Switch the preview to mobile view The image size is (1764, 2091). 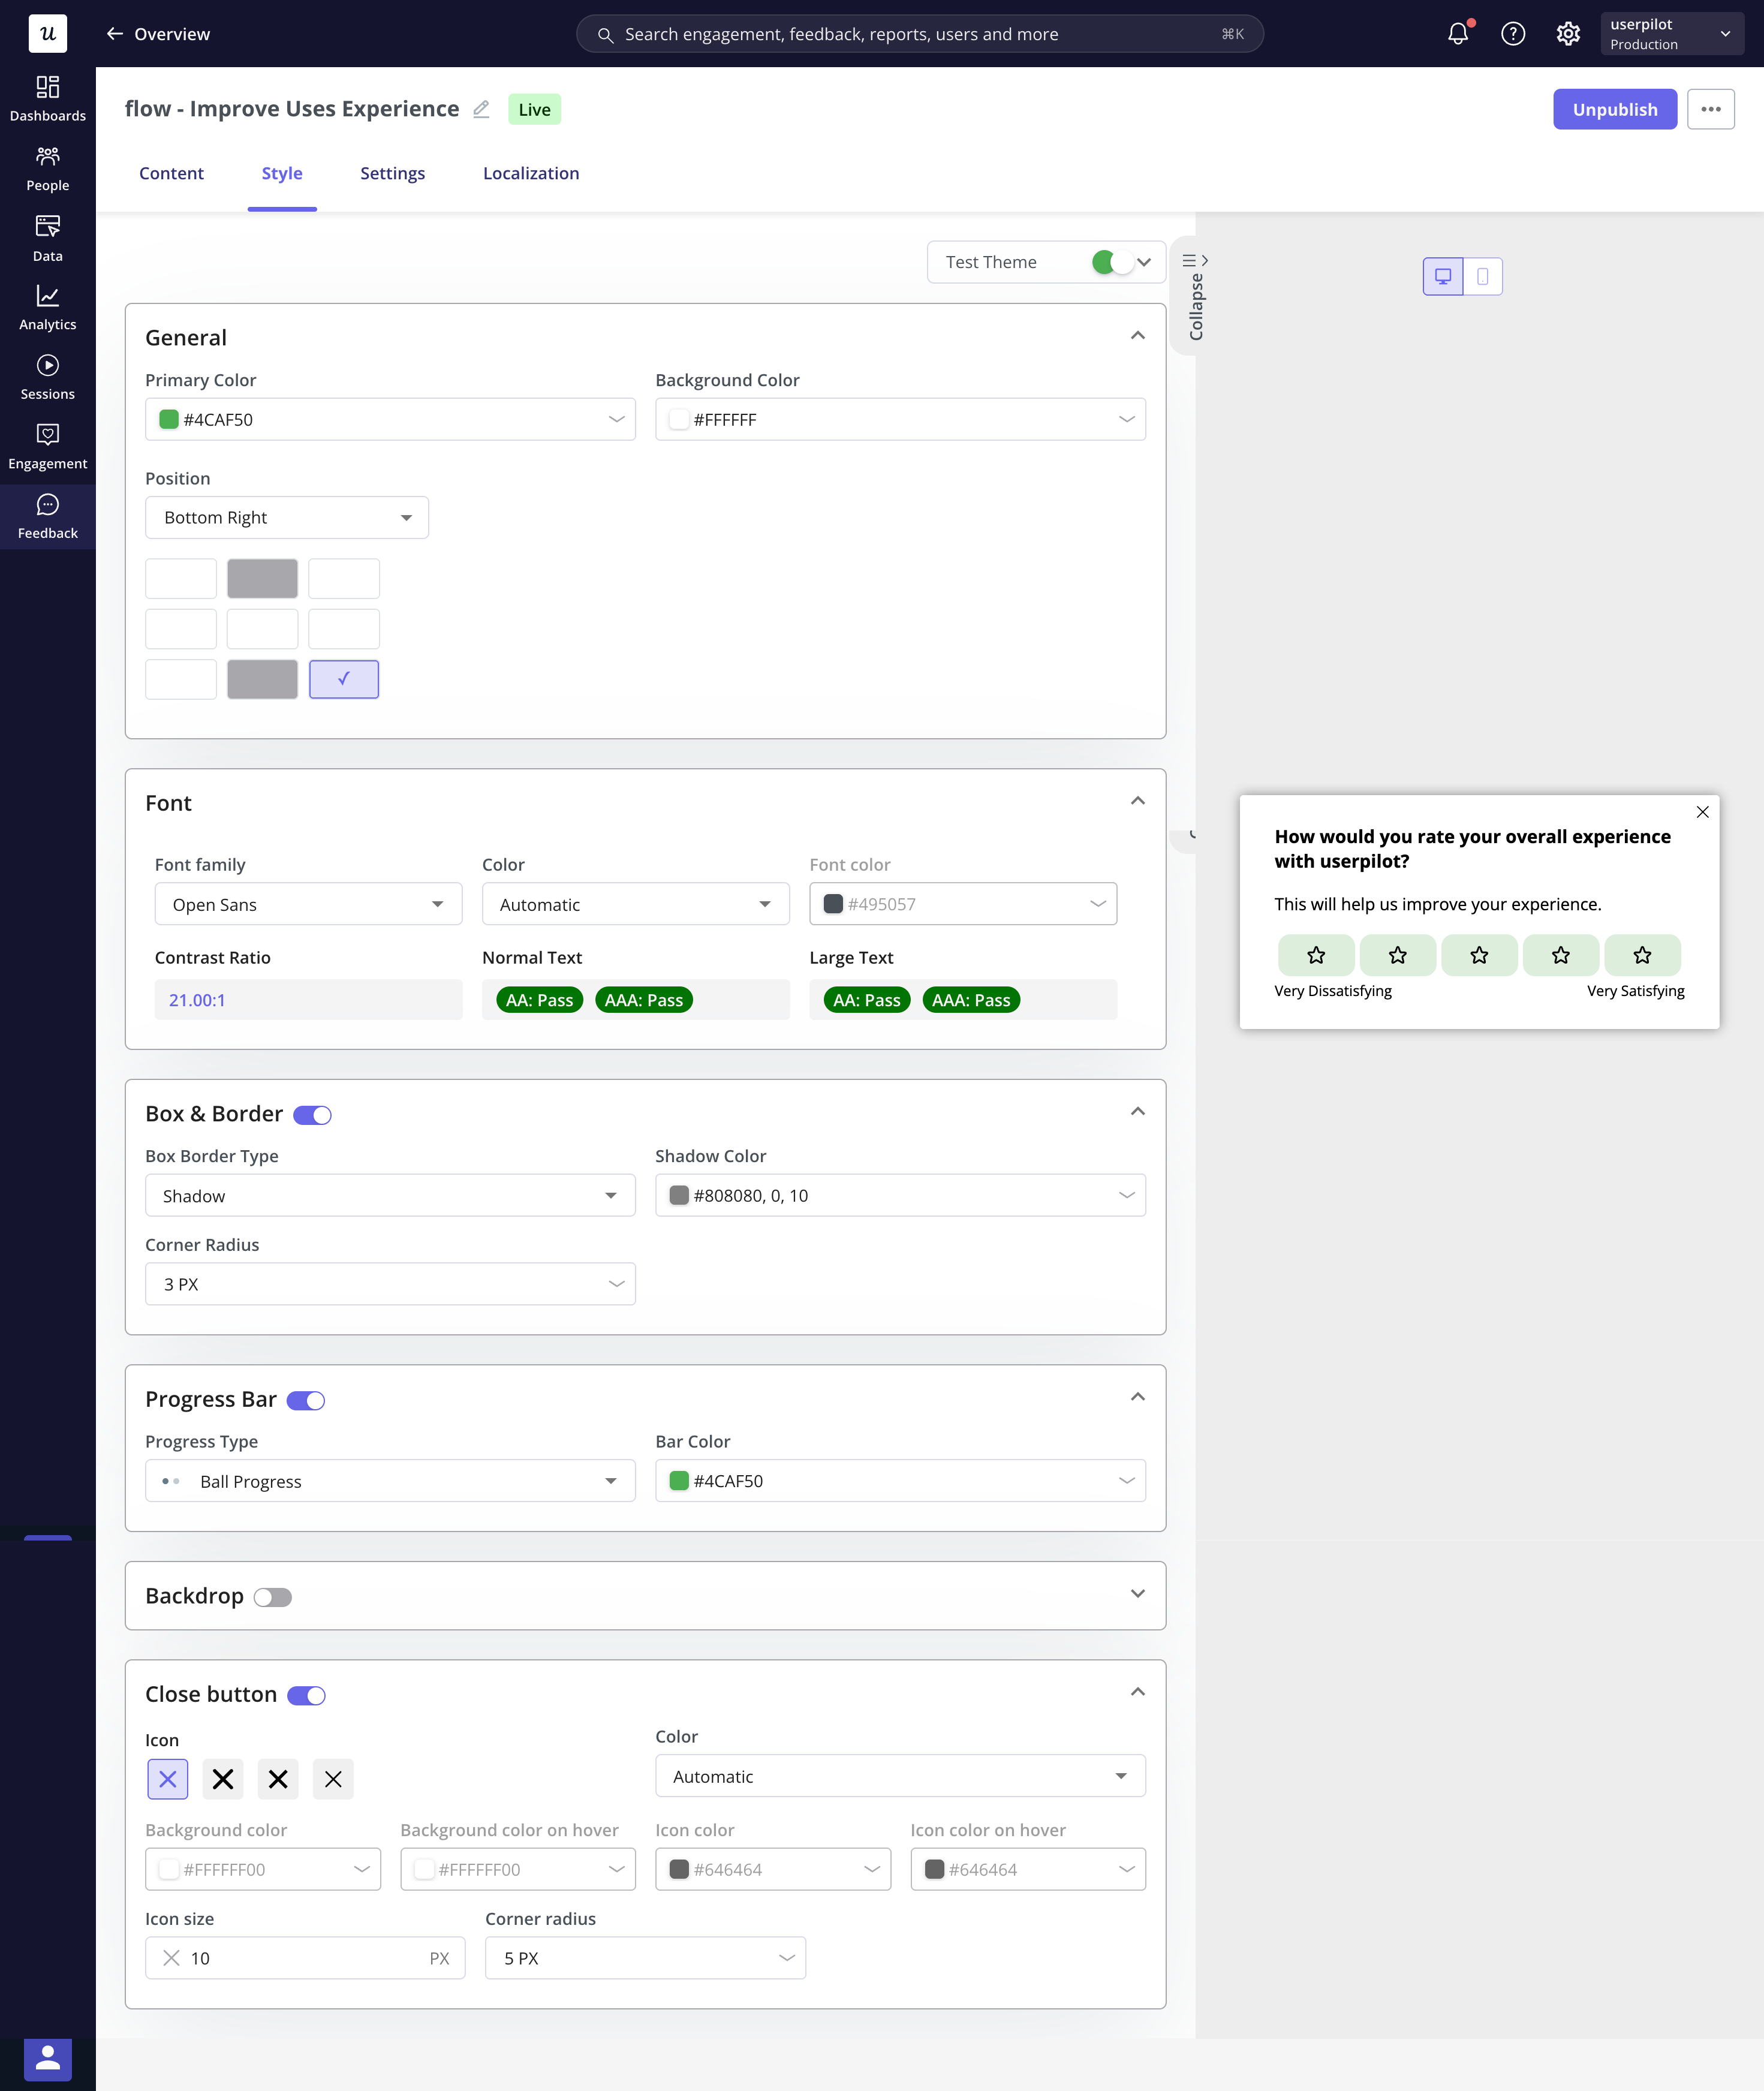(1484, 276)
